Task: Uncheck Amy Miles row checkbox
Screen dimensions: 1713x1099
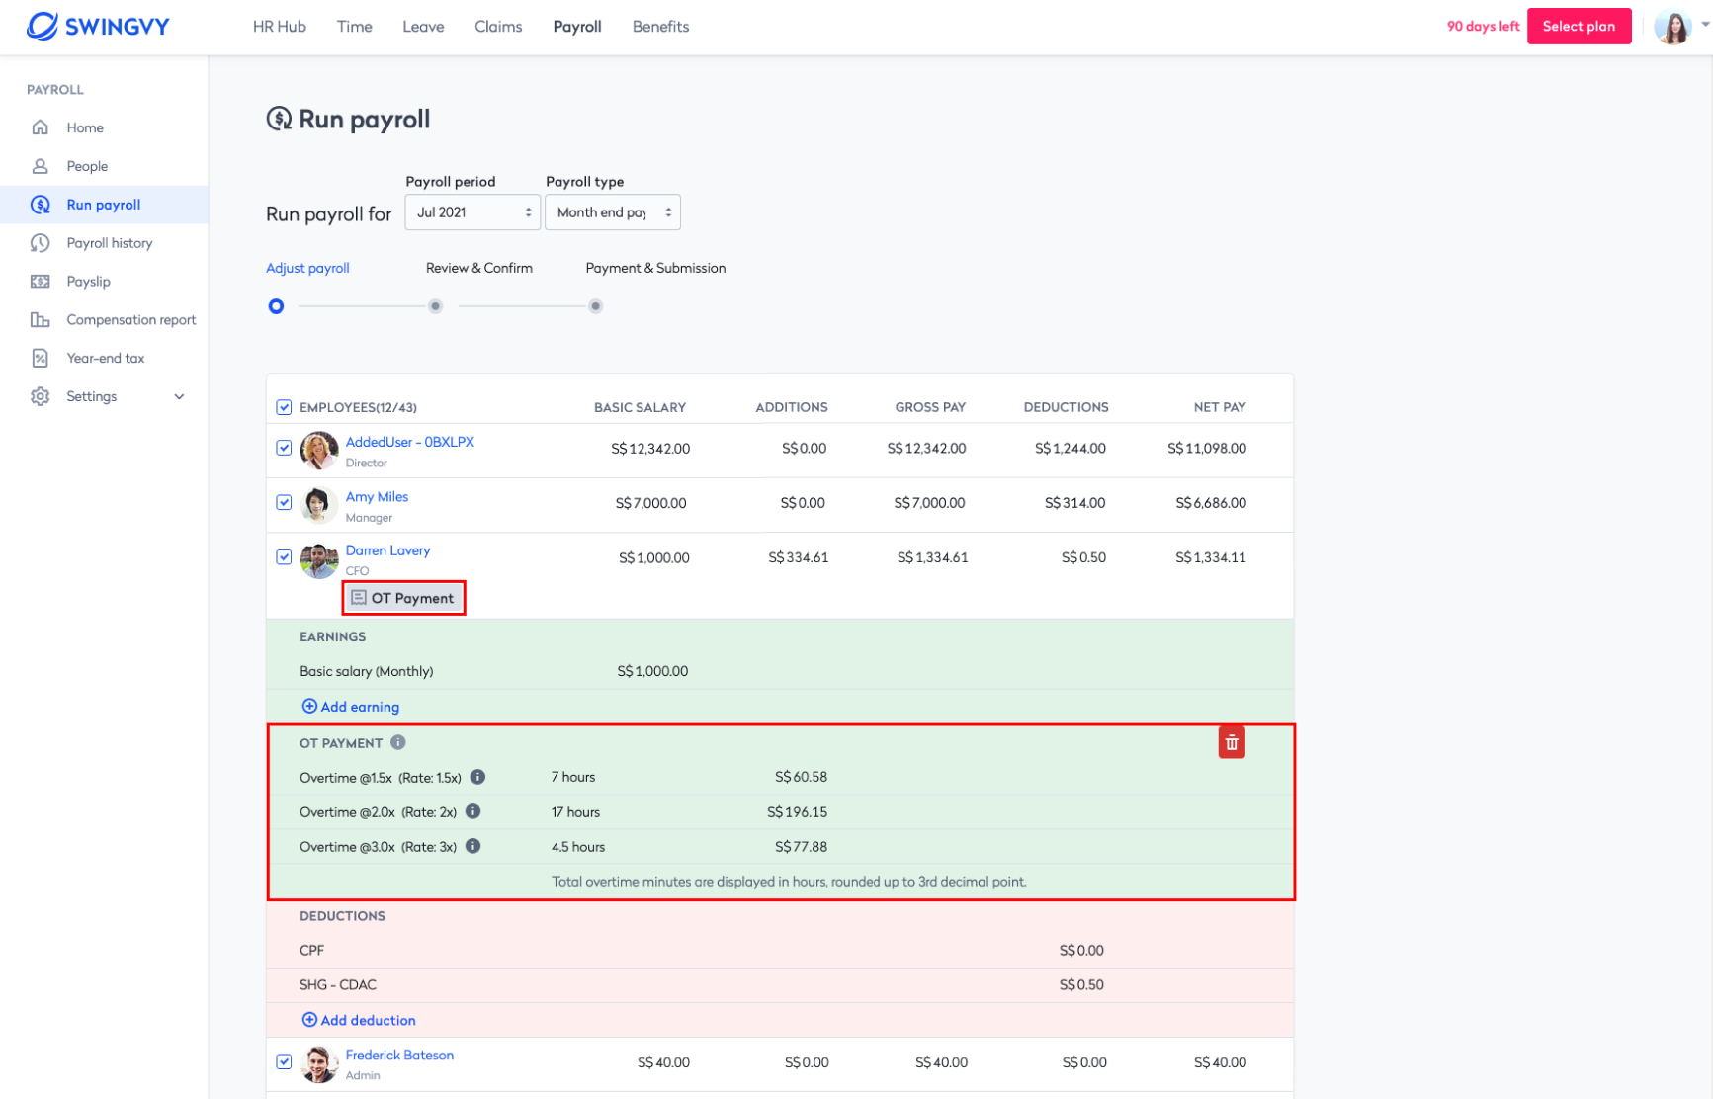Action: click(284, 502)
